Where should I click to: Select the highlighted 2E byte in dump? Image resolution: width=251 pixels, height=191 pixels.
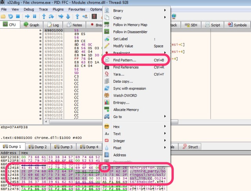point(105,167)
